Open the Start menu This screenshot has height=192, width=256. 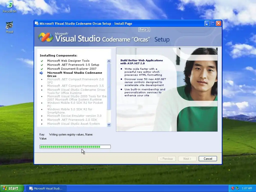(12, 188)
